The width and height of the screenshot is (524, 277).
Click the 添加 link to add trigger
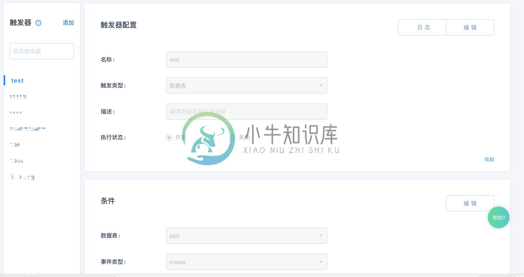click(x=68, y=23)
